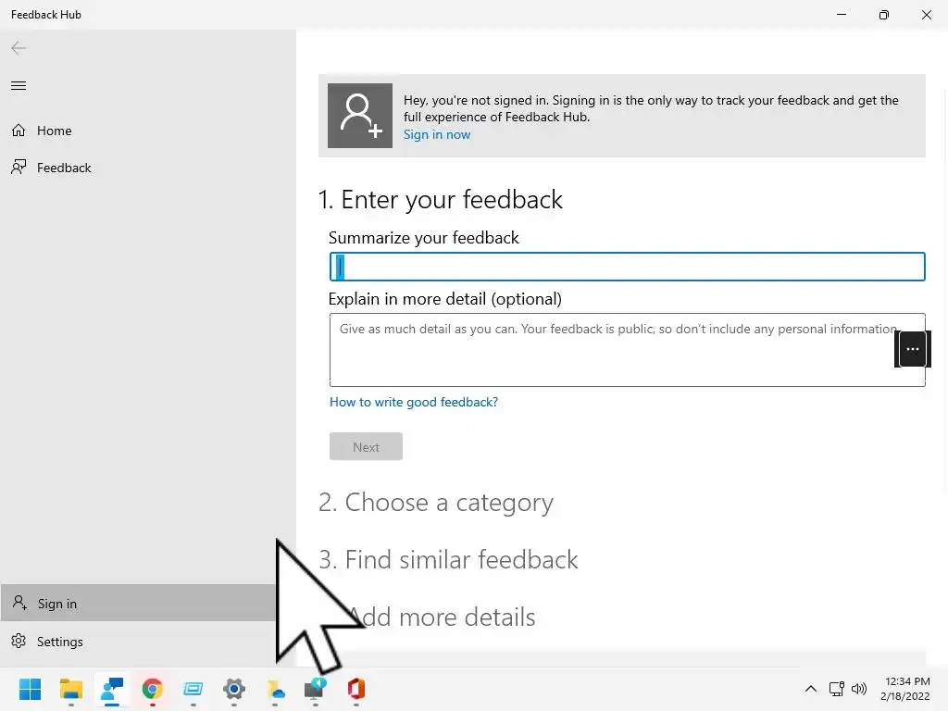Click the Explain in more detail box
948x711 pixels.
[627, 349]
